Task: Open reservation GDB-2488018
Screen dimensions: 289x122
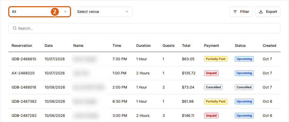Action: coord(24,87)
